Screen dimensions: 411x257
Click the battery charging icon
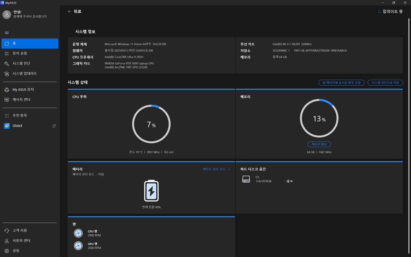coord(151,191)
